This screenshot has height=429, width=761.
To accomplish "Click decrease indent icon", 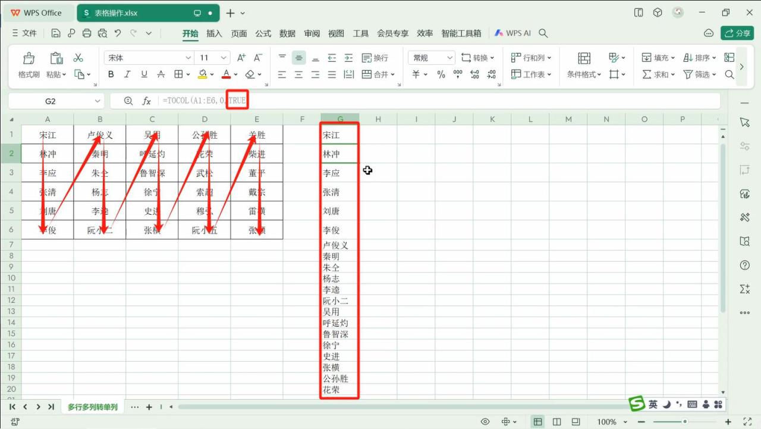I will pos(332,58).
